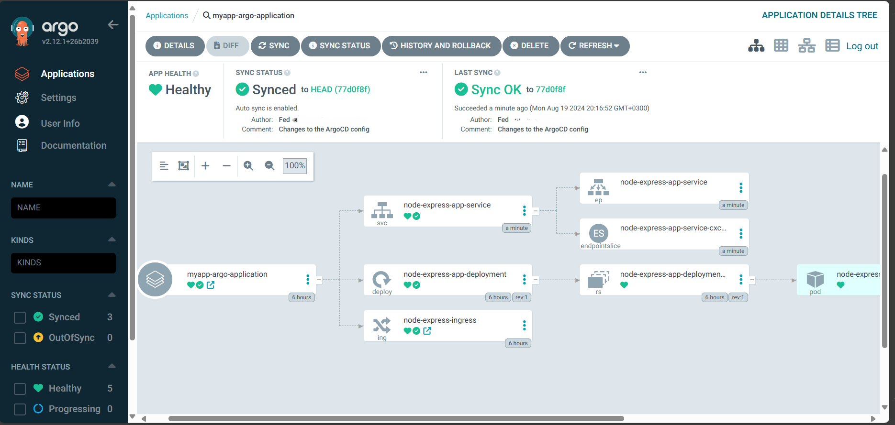Viewport: 895px width, 425px height.
Task: Select the ES endpointslice icon
Action: [x=599, y=233]
